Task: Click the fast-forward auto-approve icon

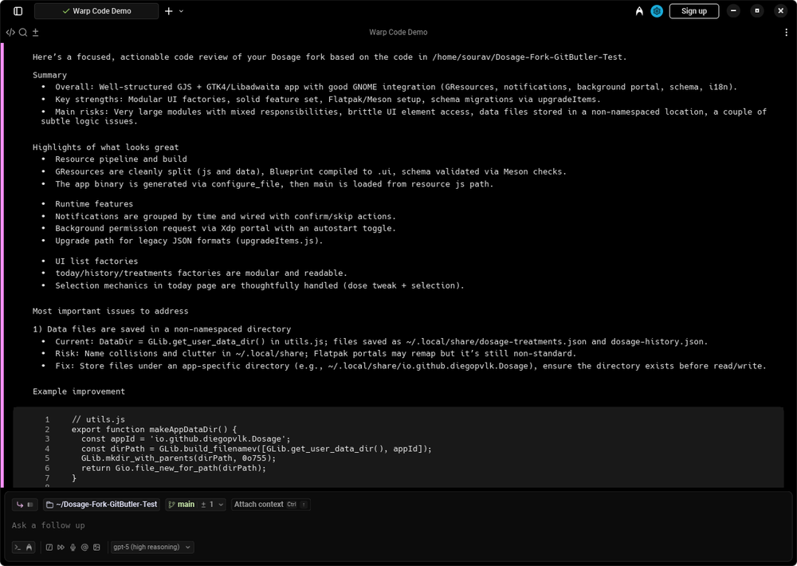Action: coord(61,547)
